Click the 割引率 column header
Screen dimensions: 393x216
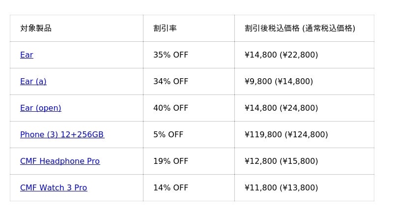pos(165,29)
